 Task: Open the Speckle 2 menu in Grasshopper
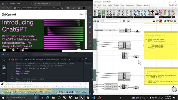click(147, 5)
